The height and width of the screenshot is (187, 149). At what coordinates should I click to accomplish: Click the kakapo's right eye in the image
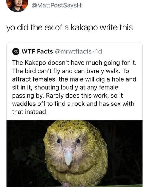tap(78, 141)
